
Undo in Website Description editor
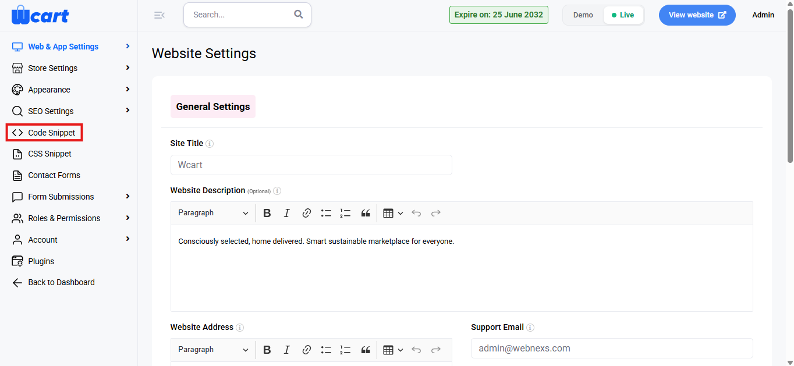pyautogui.click(x=416, y=213)
